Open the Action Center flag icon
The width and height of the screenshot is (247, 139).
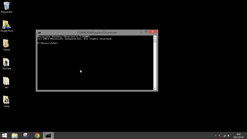(220, 136)
